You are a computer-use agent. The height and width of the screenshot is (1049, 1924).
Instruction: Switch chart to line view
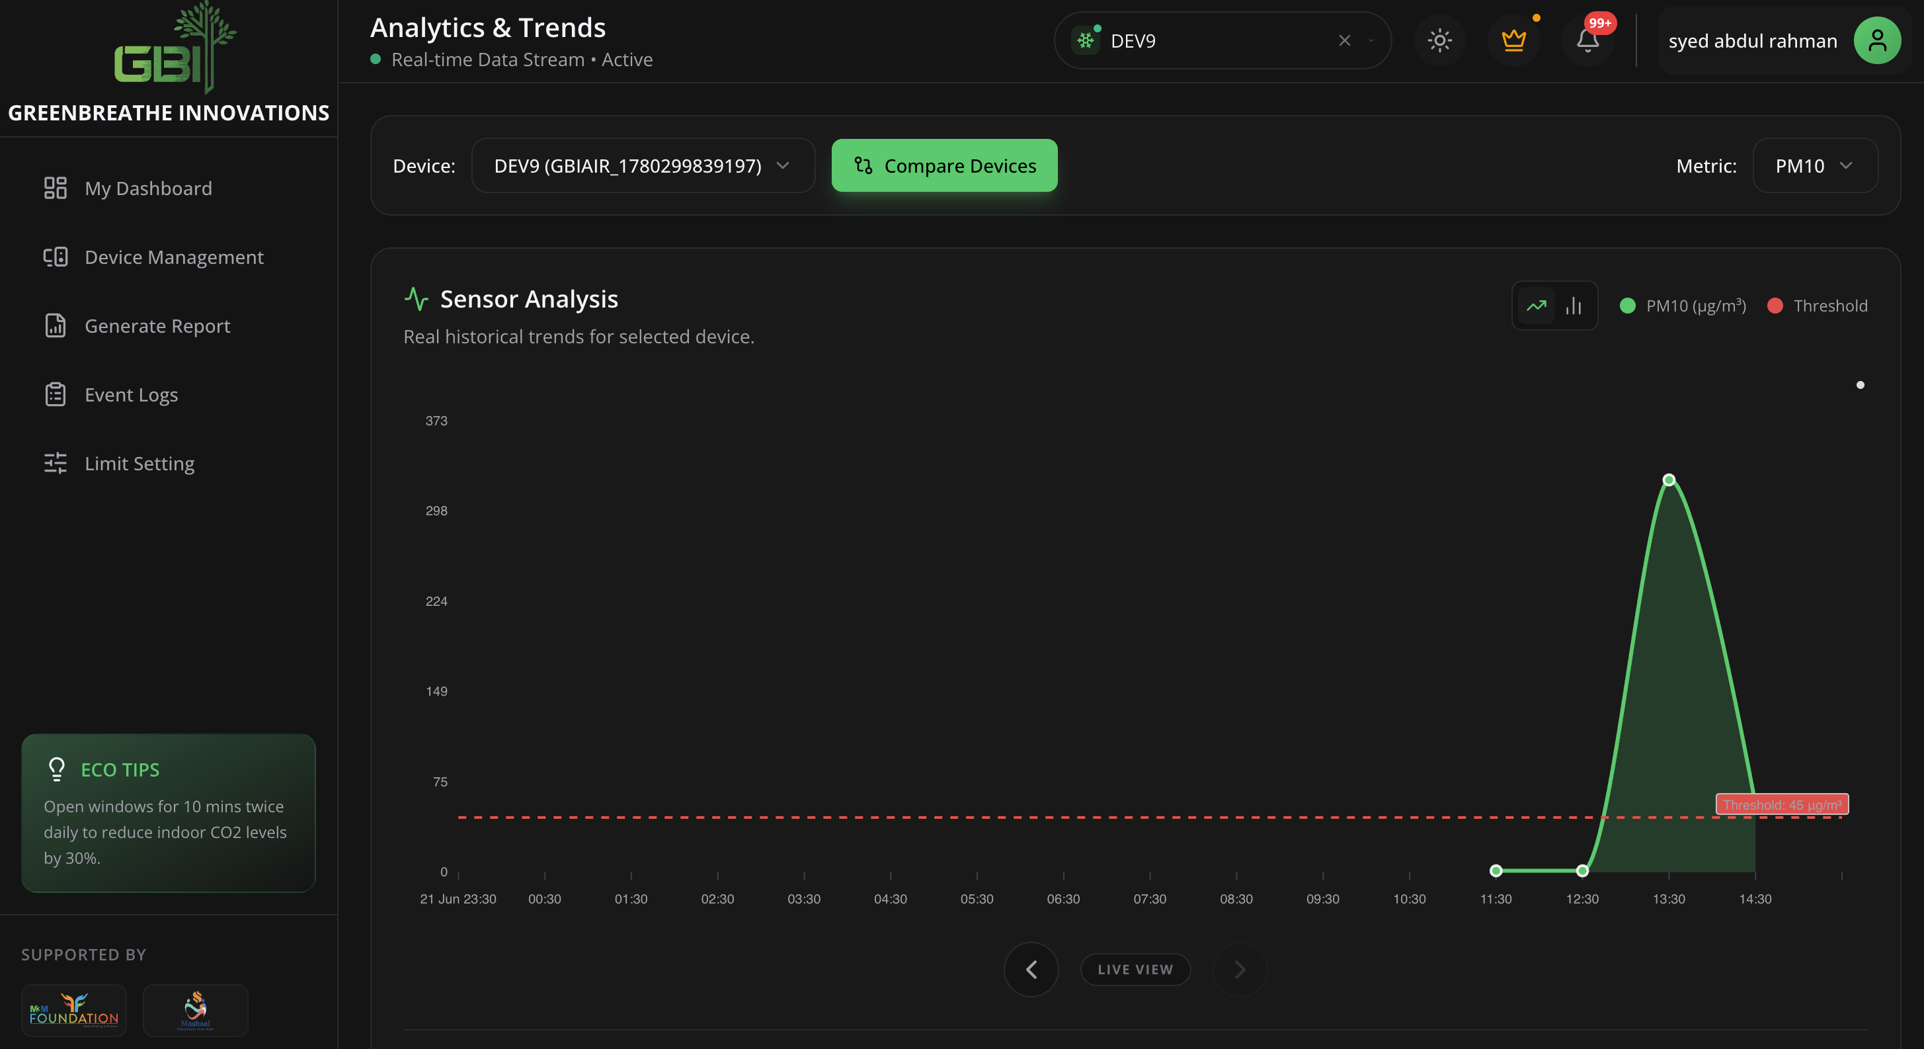pos(1537,306)
